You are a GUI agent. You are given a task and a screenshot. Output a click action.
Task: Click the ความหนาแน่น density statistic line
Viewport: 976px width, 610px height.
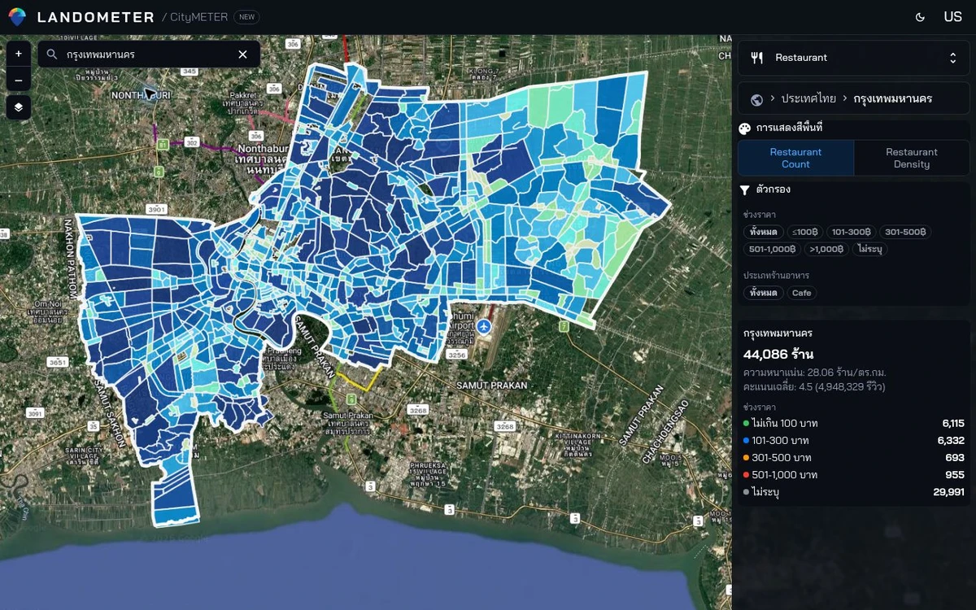pos(815,373)
